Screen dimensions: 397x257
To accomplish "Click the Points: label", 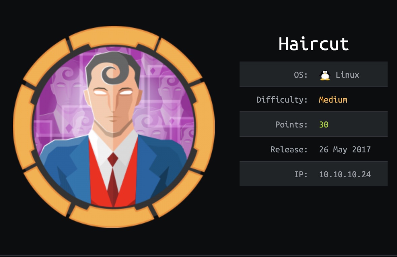I will pos(291,124).
